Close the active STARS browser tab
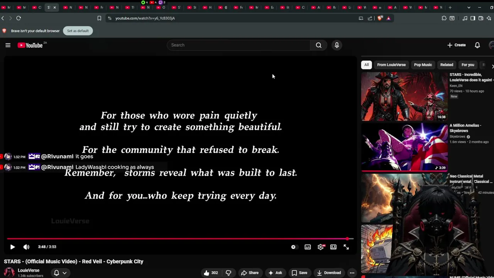The image size is (494, 278). coord(54,7)
